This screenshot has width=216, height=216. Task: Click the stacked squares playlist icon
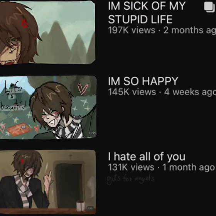click(x=209, y=7)
